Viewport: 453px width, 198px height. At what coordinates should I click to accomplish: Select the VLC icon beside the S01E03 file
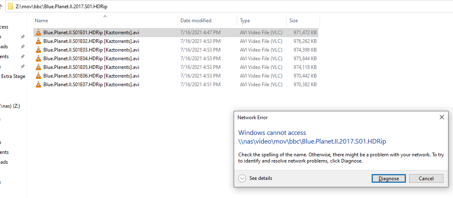point(38,50)
